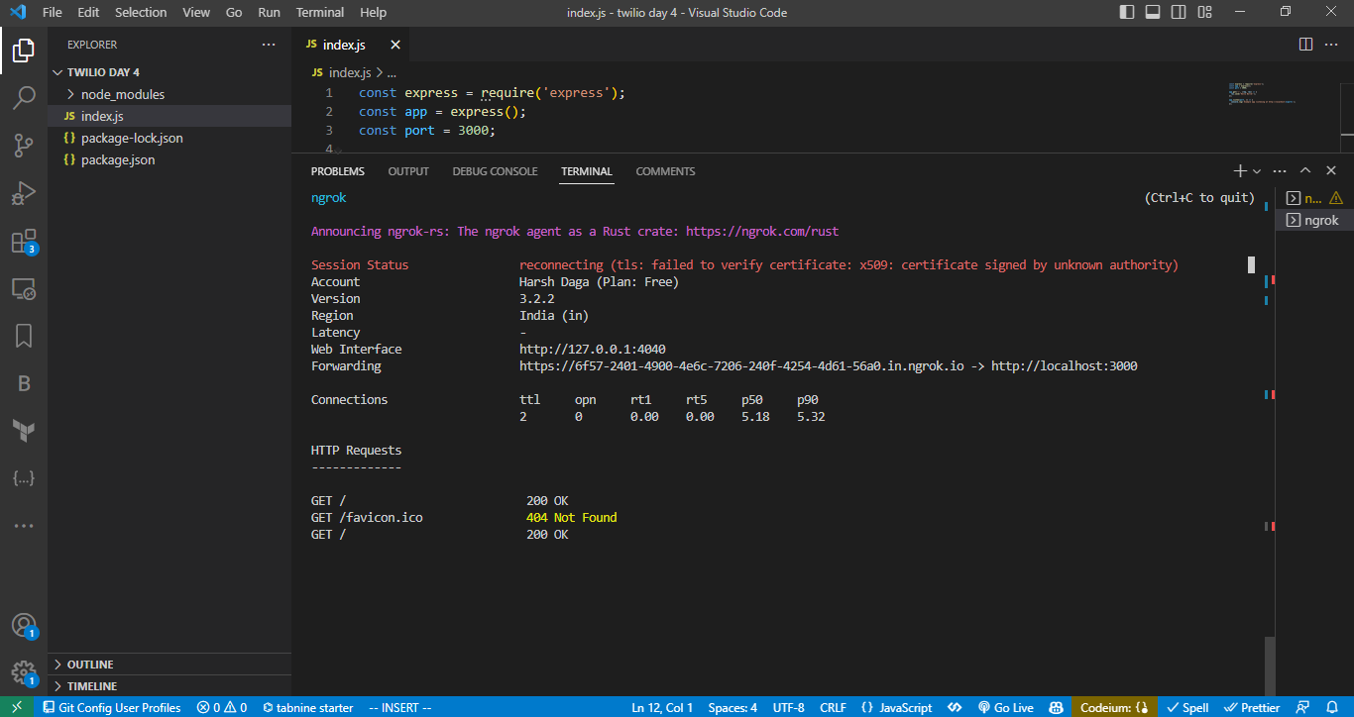
Task: Open the Manage gear menu
Action: click(24, 673)
